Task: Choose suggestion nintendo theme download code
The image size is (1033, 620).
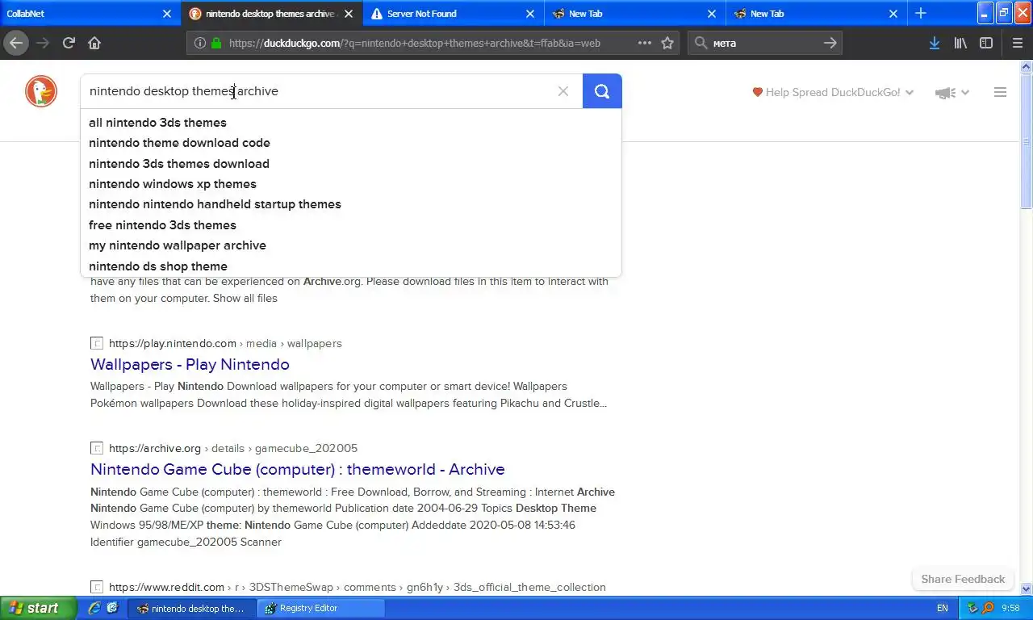Action: [x=351, y=143]
